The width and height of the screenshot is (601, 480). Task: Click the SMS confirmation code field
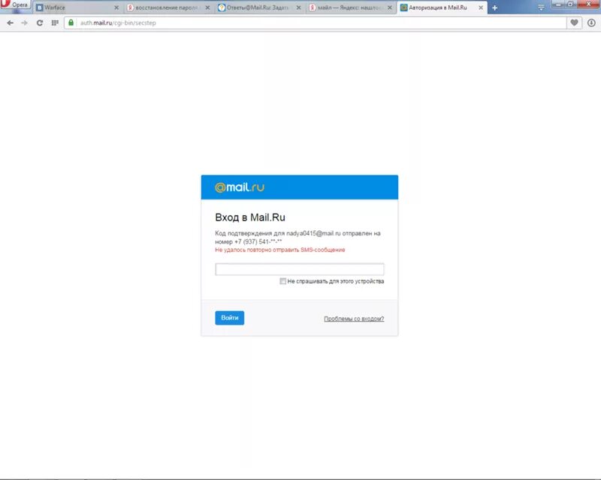coord(299,269)
